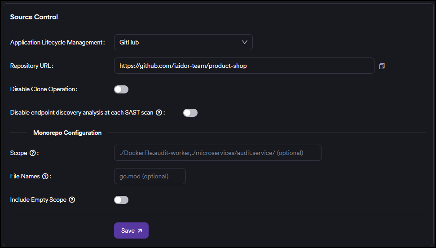The width and height of the screenshot is (436, 248).
Task: Click help icon beside SAST scan option
Action: (x=159, y=113)
